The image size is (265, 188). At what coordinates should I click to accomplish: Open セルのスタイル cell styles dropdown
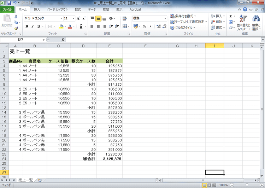[x=183, y=28]
